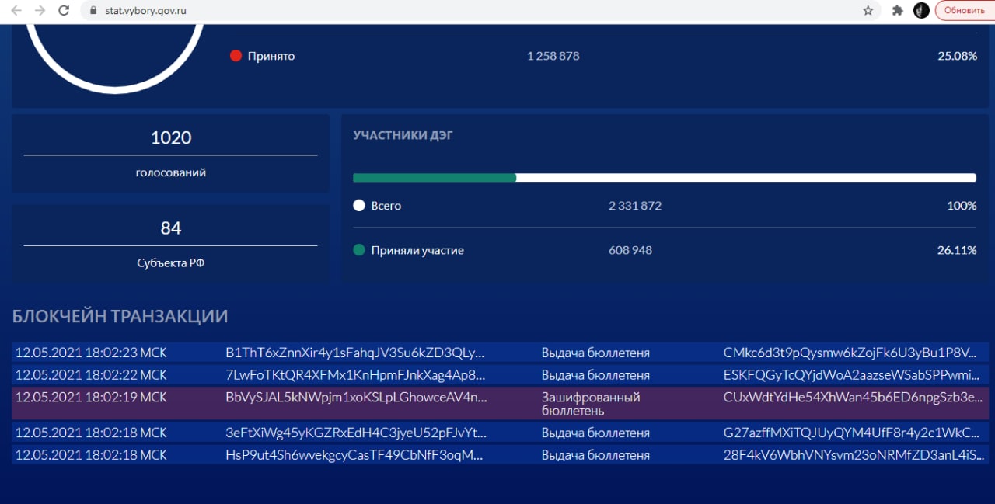The image size is (995, 504).
Task: Open the transaction hash starting with B1ThT6xZnn
Action: coord(355,353)
